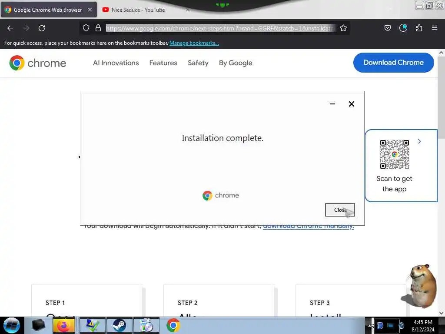Minimize the Installation complete dialog
The image size is (445, 334).
[x=332, y=104]
